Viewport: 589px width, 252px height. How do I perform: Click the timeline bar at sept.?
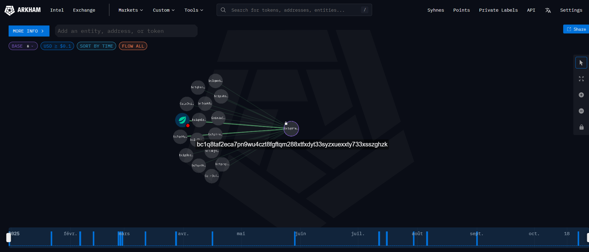477,238
